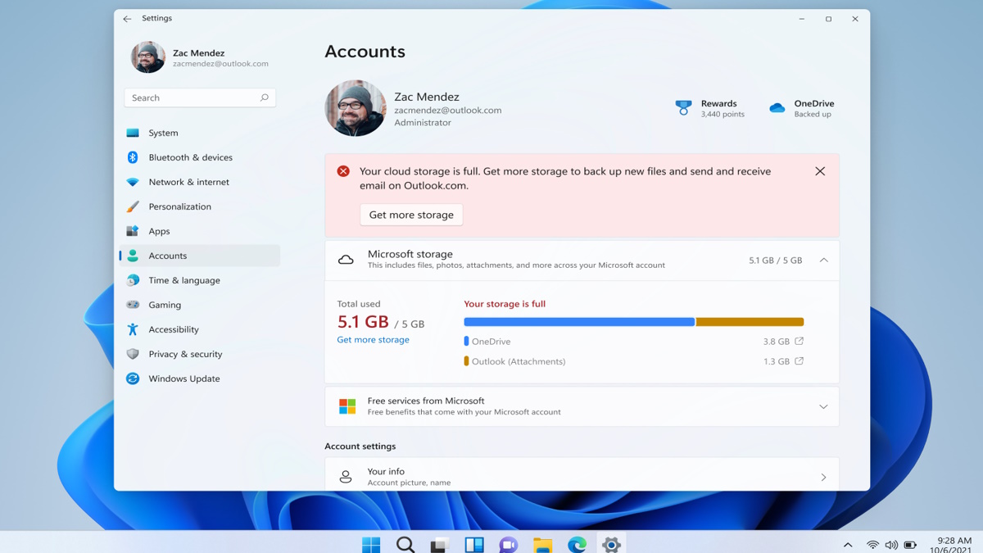The height and width of the screenshot is (553, 983).
Task: Click the back arrow in Settings title bar
Action: (x=127, y=19)
